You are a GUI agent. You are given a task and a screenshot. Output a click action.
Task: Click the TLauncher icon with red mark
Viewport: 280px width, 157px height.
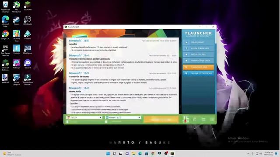click(x=185, y=119)
